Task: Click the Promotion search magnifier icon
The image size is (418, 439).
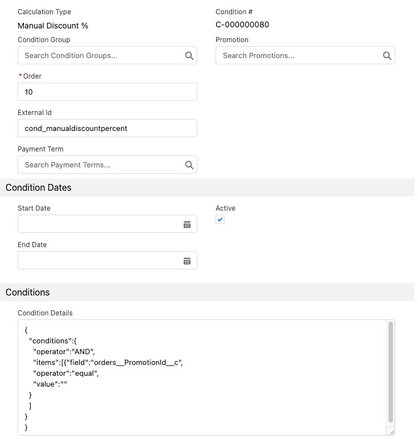Action: (387, 56)
